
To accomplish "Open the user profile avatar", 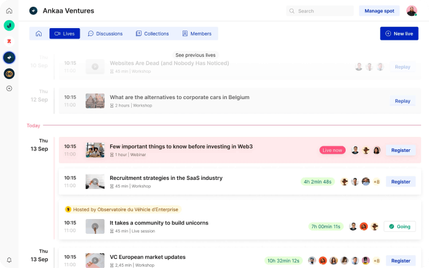I will point(411,11).
